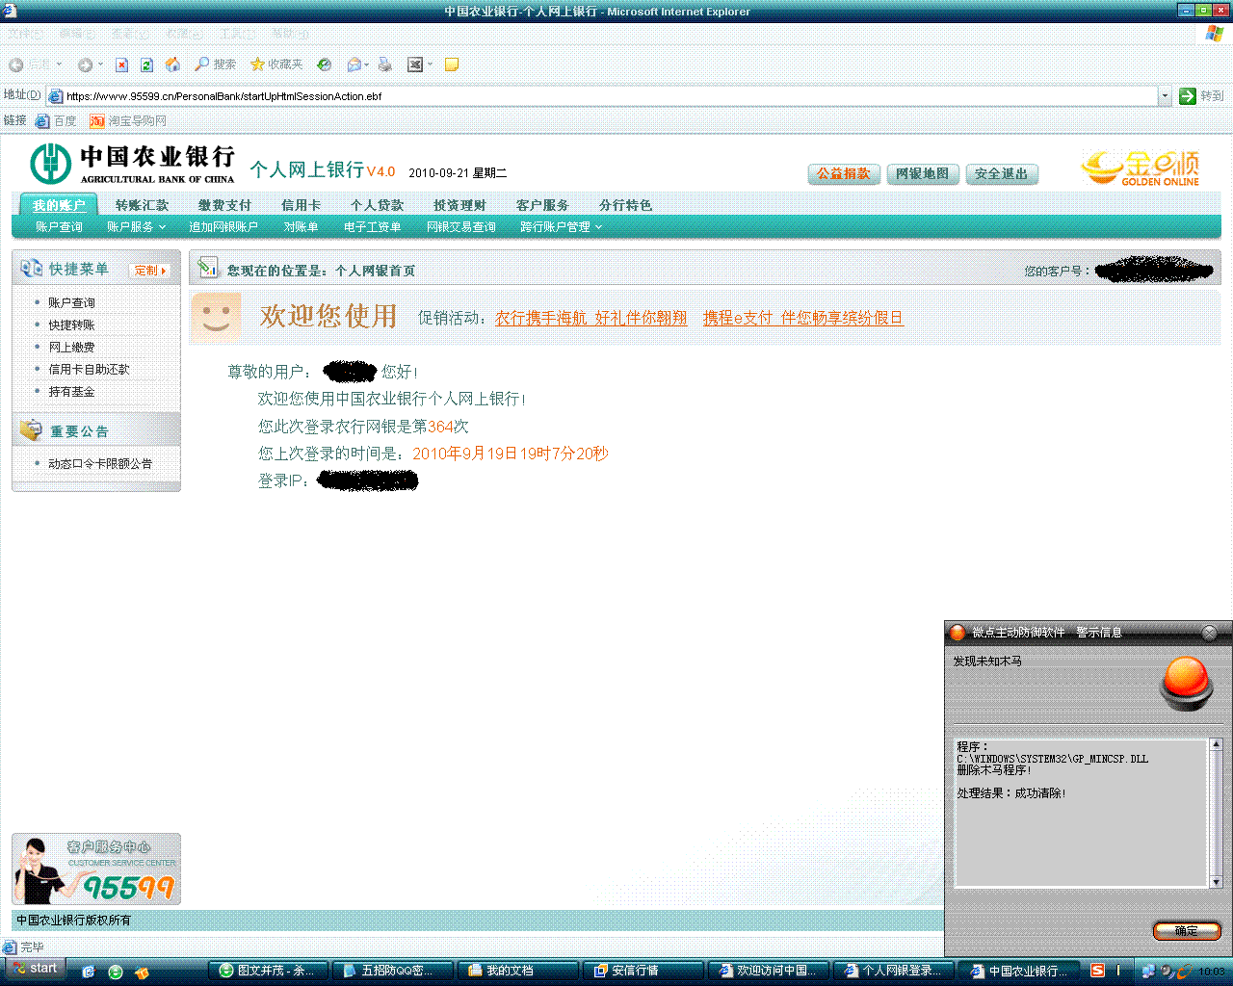Open 追加网银账户 submenu item
The width and height of the screenshot is (1233, 986).
coord(223,227)
